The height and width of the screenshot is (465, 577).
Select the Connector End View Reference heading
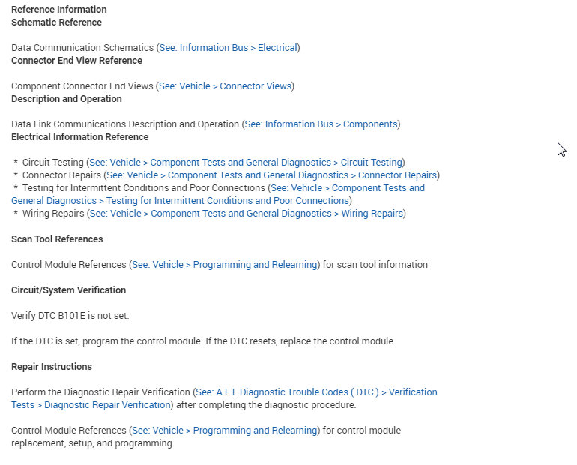pyautogui.click(x=76, y=61)
